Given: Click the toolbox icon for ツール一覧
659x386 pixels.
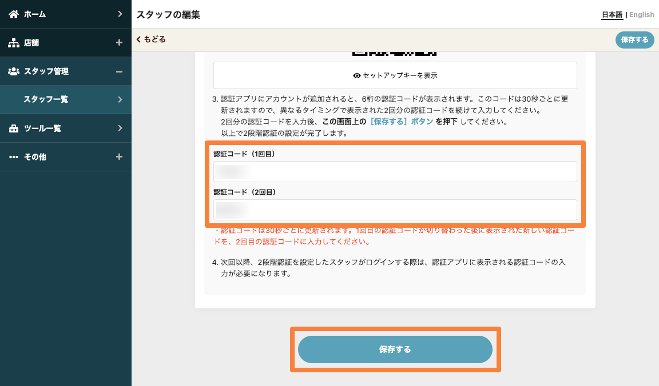Looking at the screenshot, I should [14, 128].
